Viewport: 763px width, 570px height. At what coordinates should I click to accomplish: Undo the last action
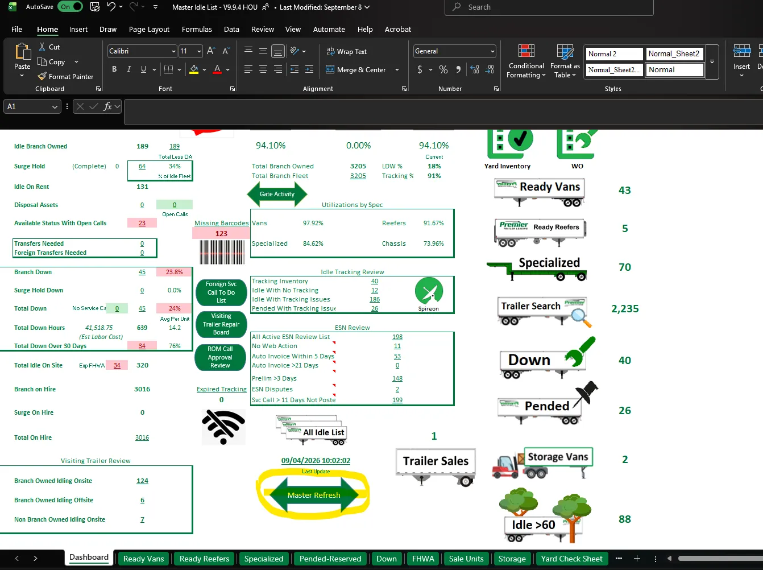[111, 7]
